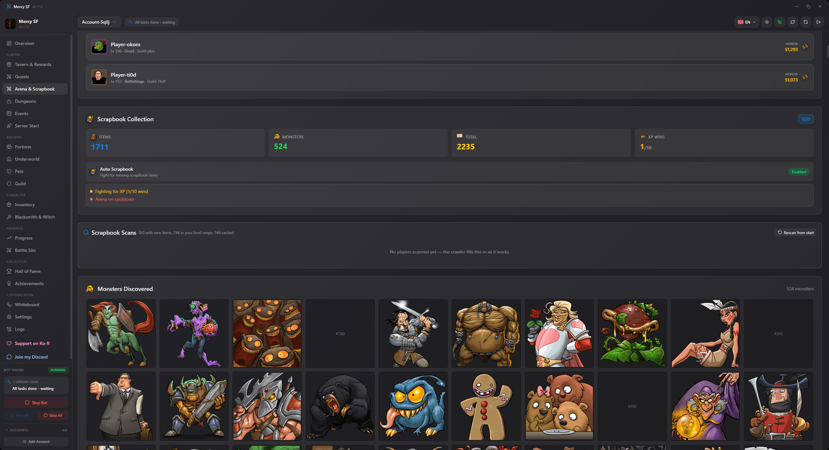Click the RUNNING bot engine badge
829x450 pixels.
tap(58, 370)
